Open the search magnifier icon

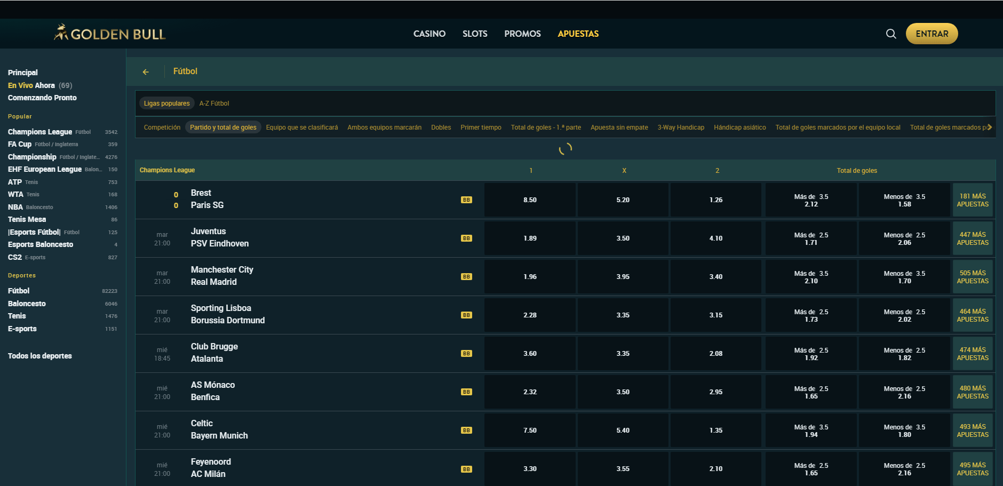(891, 34)
